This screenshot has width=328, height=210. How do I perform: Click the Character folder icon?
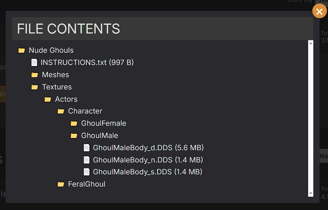click(x=61, y=111)
